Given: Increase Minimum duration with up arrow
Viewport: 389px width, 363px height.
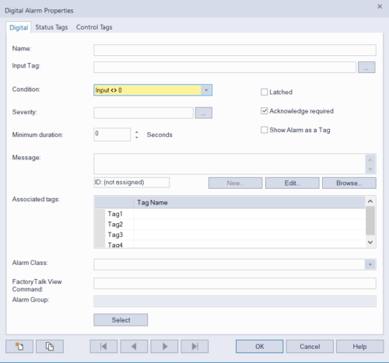Looking at the screenshot, I should (x=137, y=132).
